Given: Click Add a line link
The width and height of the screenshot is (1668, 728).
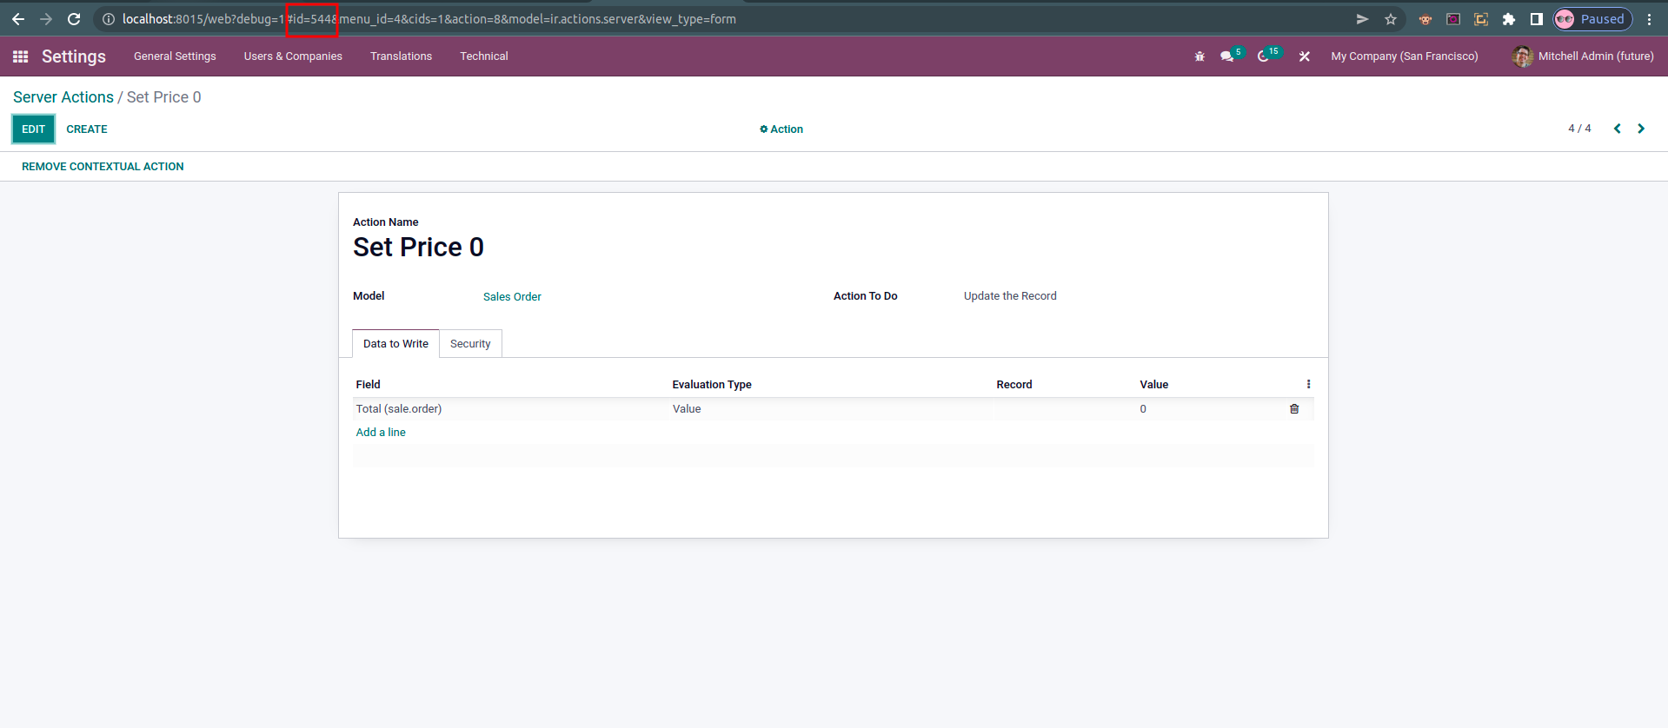Looking at the screenshot, I should [x=381, y=433].
